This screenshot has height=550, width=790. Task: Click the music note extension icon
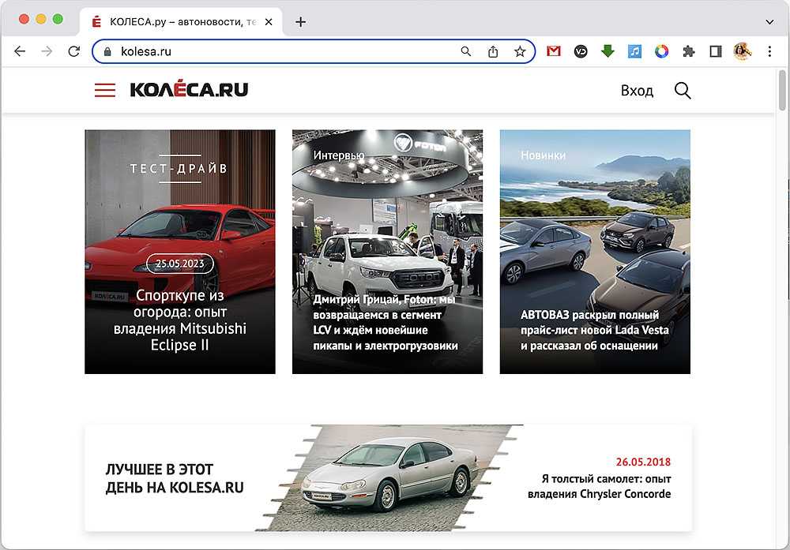pos(634,51)
